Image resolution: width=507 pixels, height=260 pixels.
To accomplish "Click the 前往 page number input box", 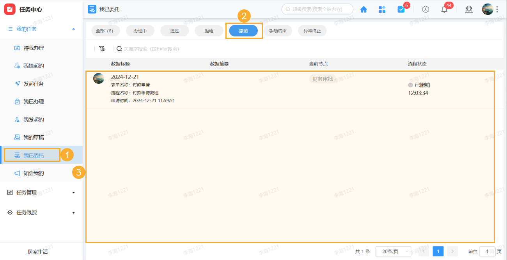I will (x=487, y=251).
